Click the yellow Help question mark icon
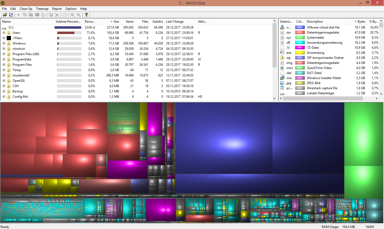 tap(86, 15)
